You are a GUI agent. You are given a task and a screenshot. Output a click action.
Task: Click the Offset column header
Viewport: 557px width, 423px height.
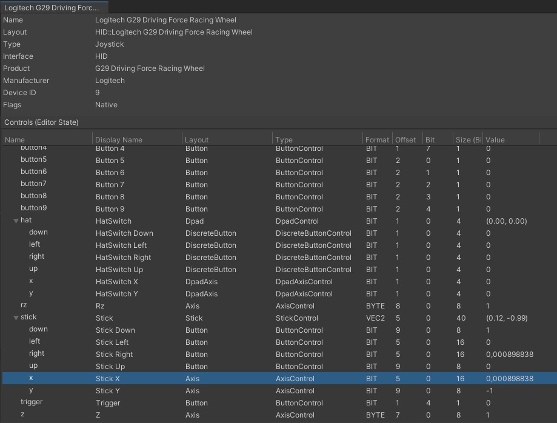pos(405,140)
